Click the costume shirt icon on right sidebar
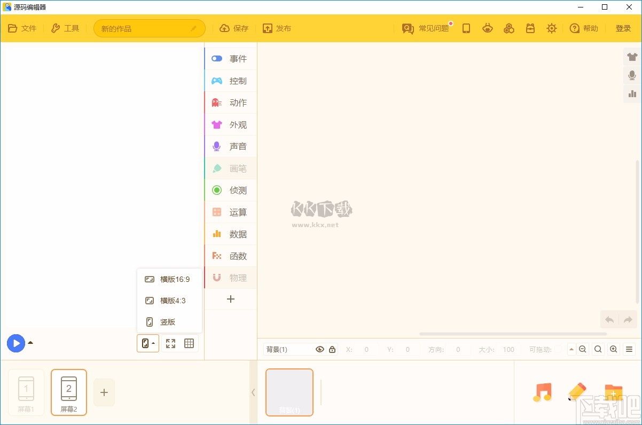The height and width of the screenshot is (425, 642). pos(632,57)
